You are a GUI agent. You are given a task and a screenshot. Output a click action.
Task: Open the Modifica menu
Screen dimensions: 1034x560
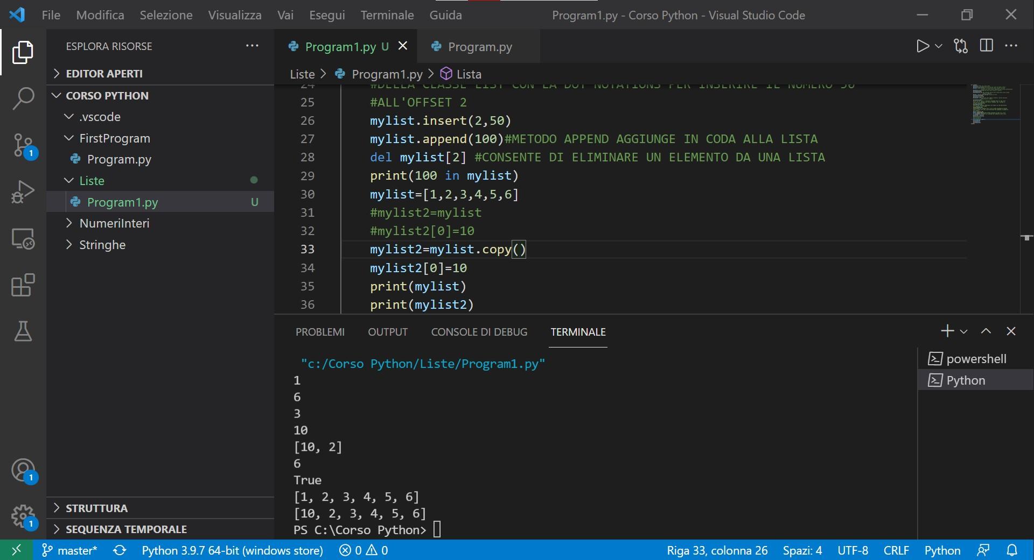[x=100, y=15]
